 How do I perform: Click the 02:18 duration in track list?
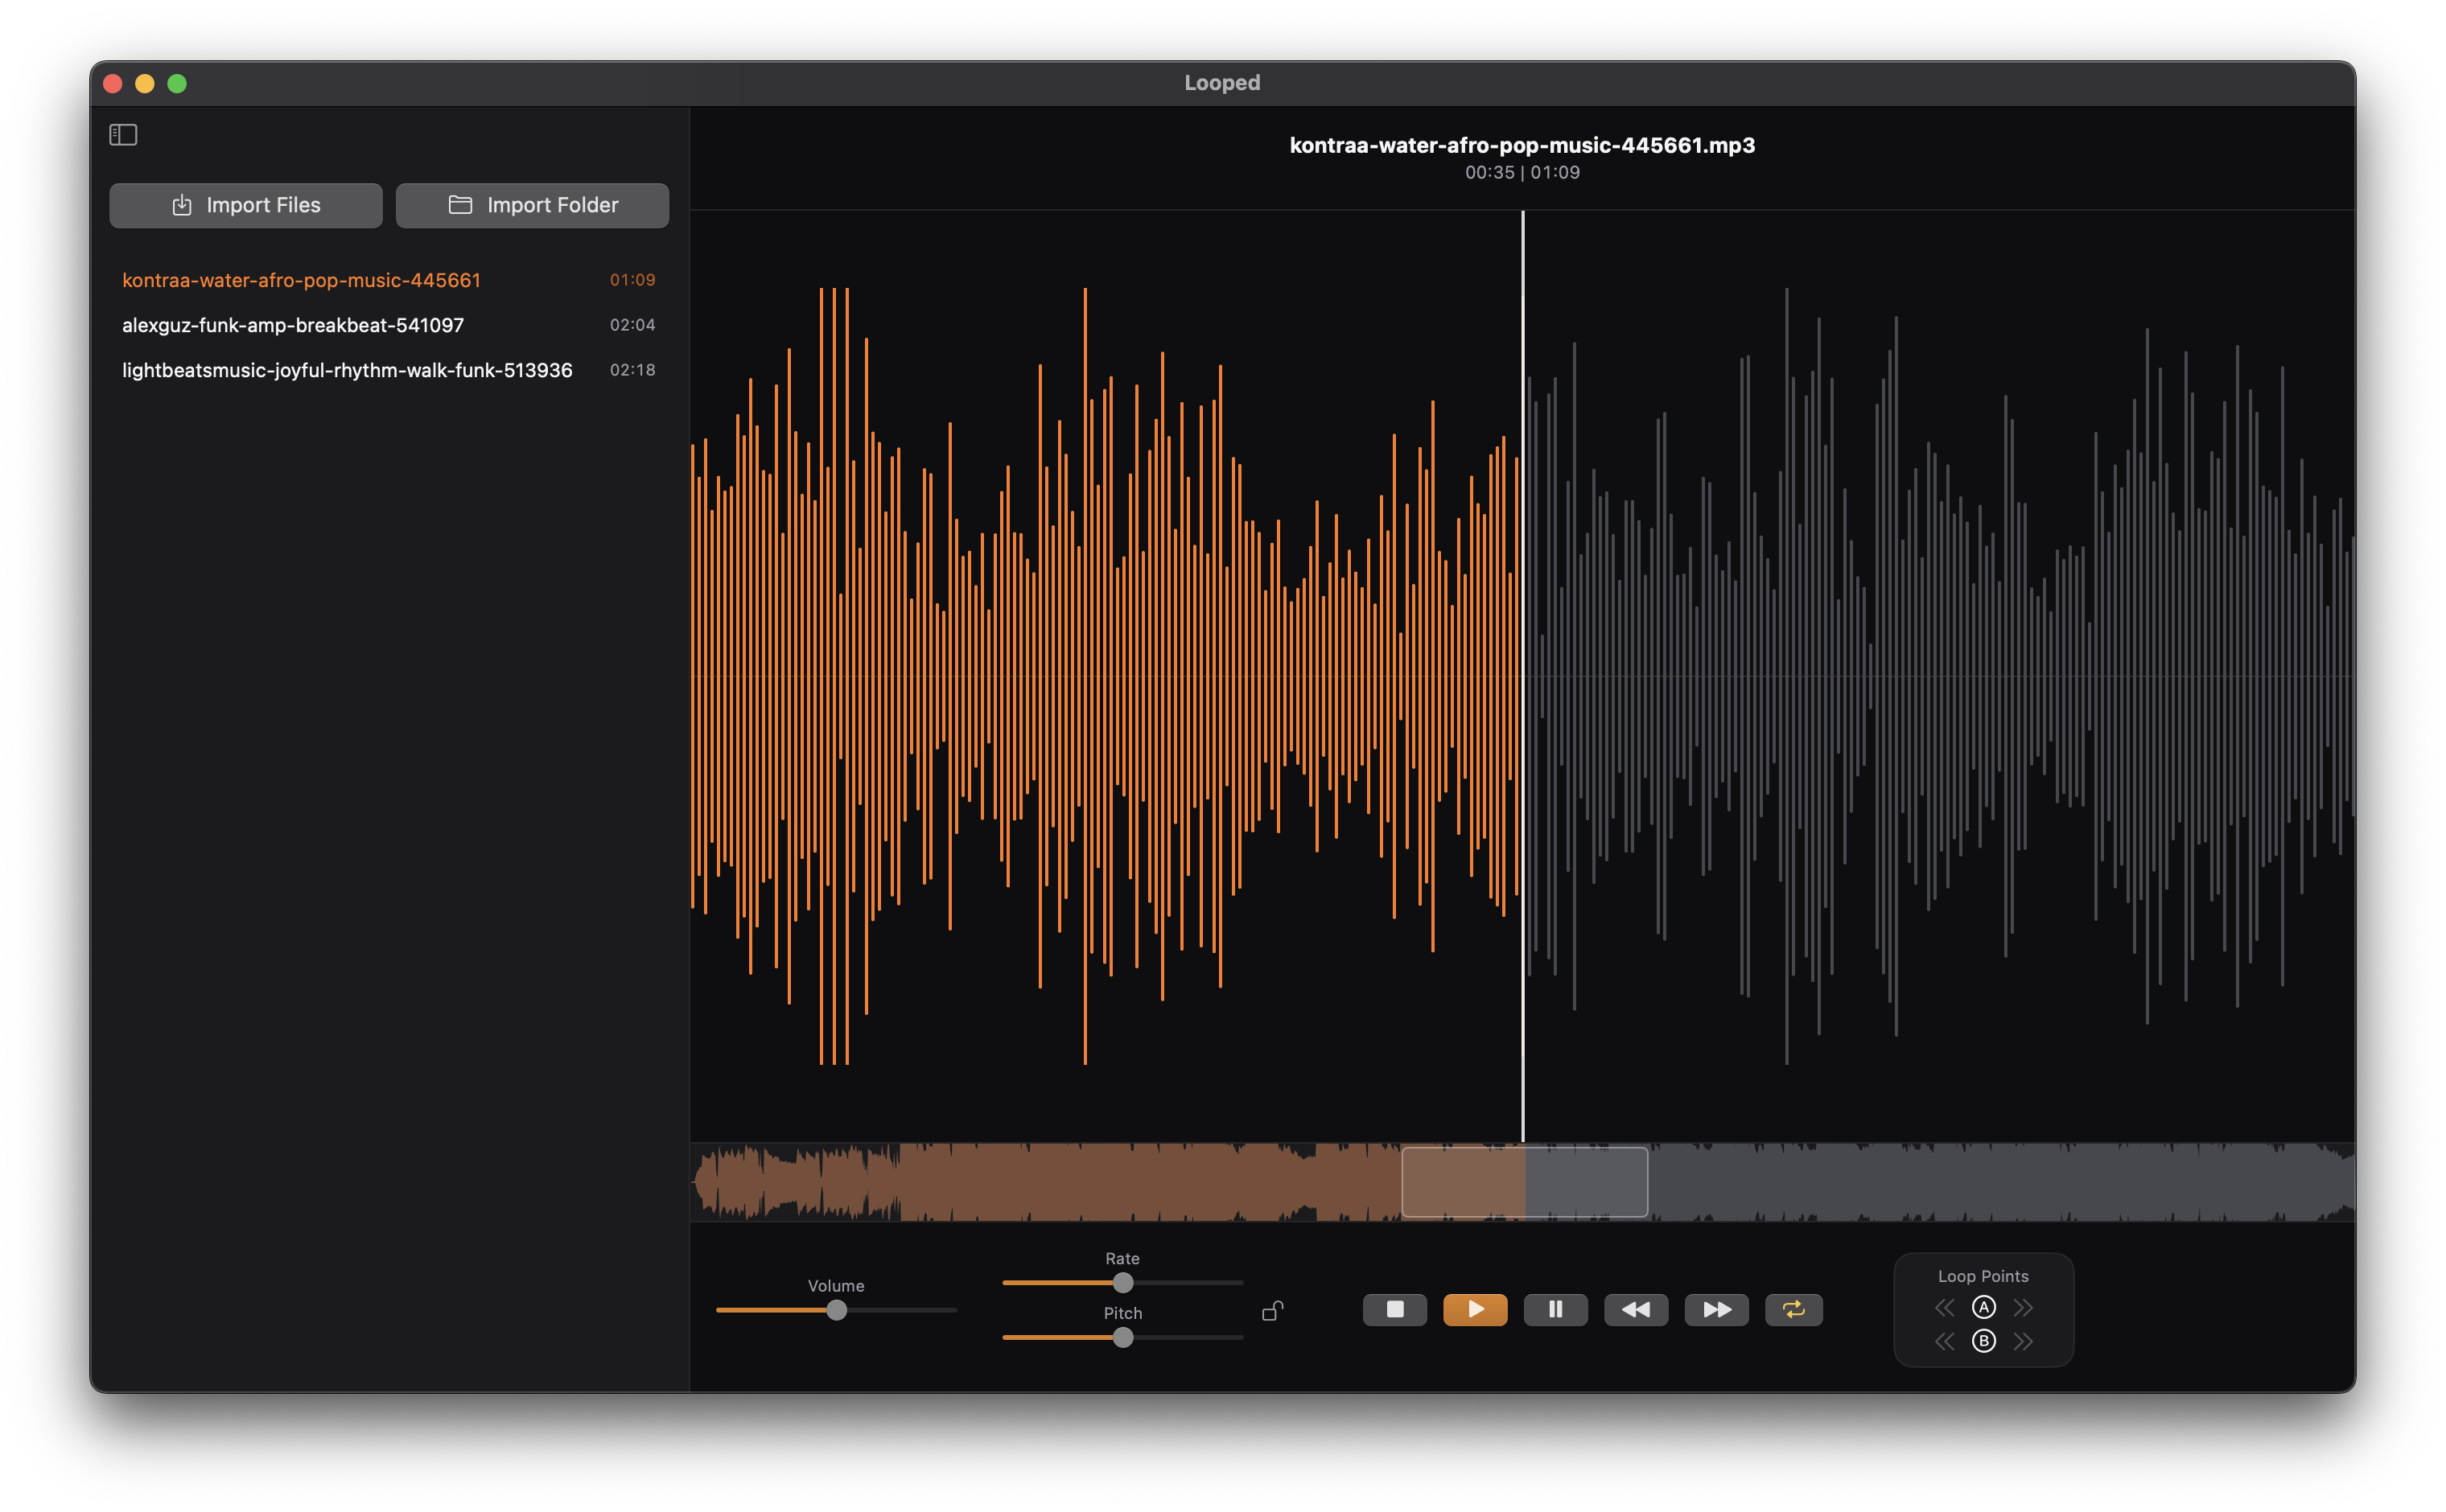coord(632,370)
